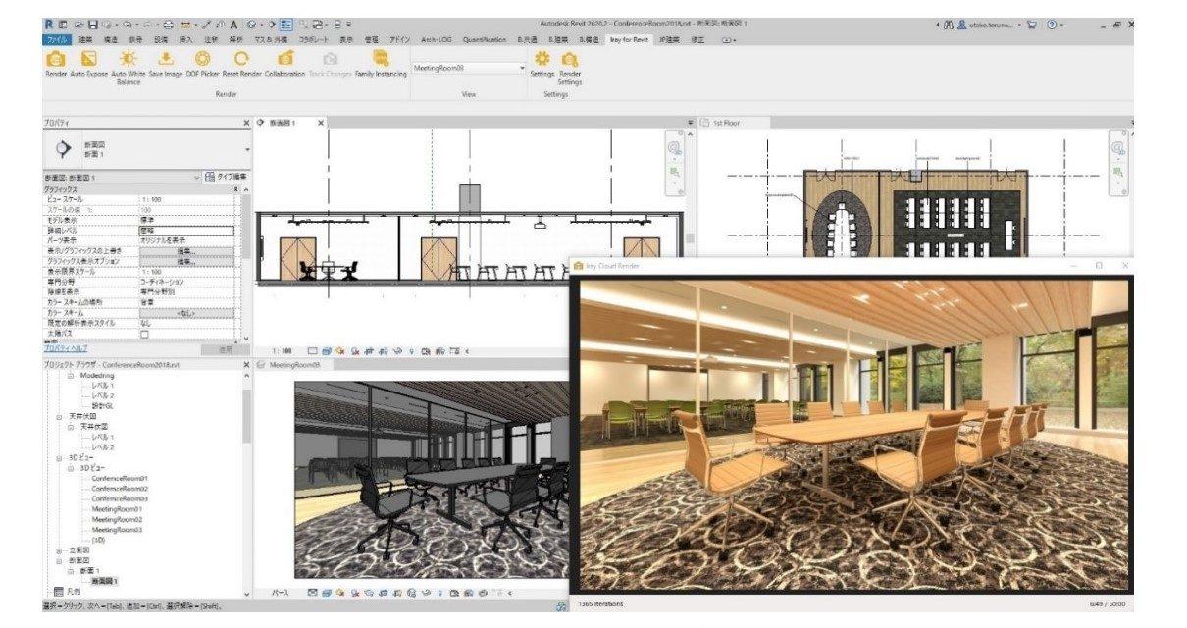This screenshot has height=628, width=1187.
Task: Switch to the Quantification ribbon tab
Action: tap(483, 39)
